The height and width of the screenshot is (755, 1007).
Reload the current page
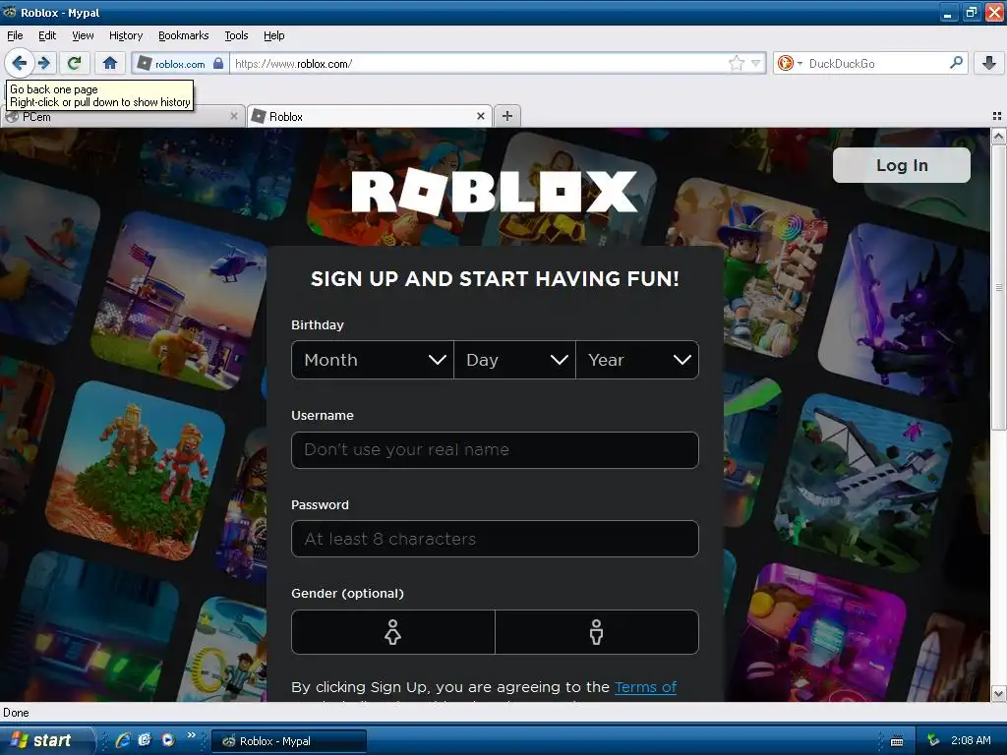click(75, 63)
